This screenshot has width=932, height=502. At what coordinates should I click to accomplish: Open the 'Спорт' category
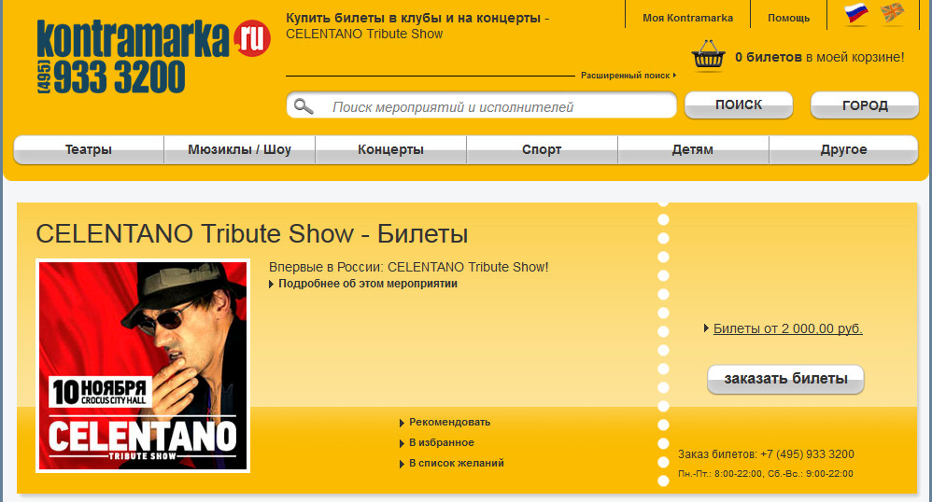tap(542, 149)
